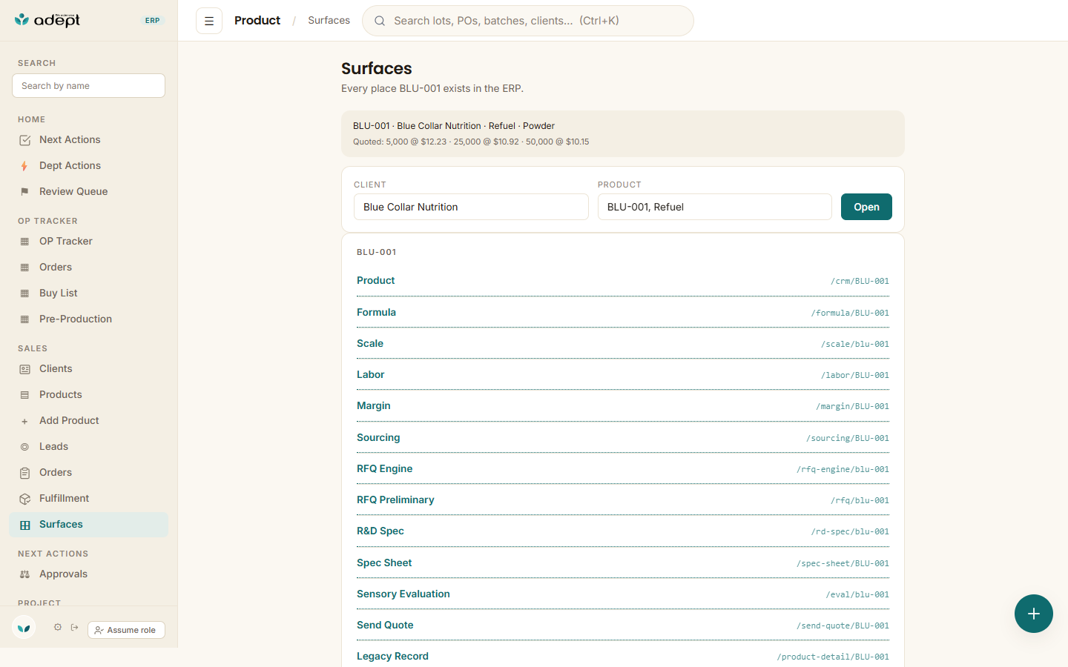Screen dimensions: 1068x667
Task: Click the plus icon beside Add Product
Action: [x=24, y=421]
